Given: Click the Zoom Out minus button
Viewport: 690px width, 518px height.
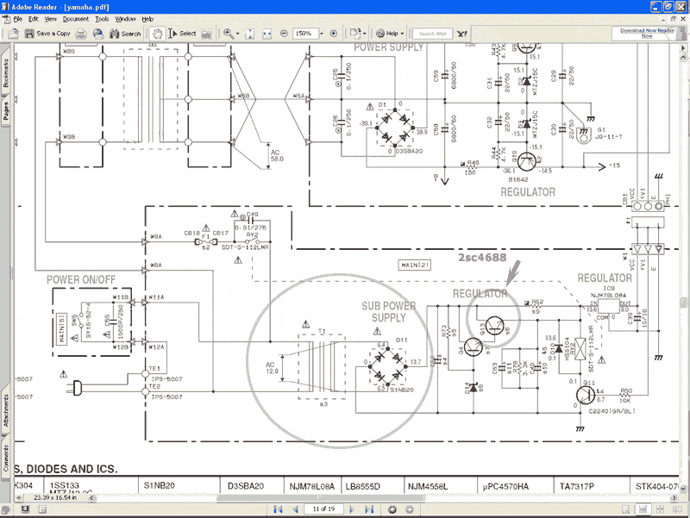Looking at the screenshot, I should click(285, 34).
